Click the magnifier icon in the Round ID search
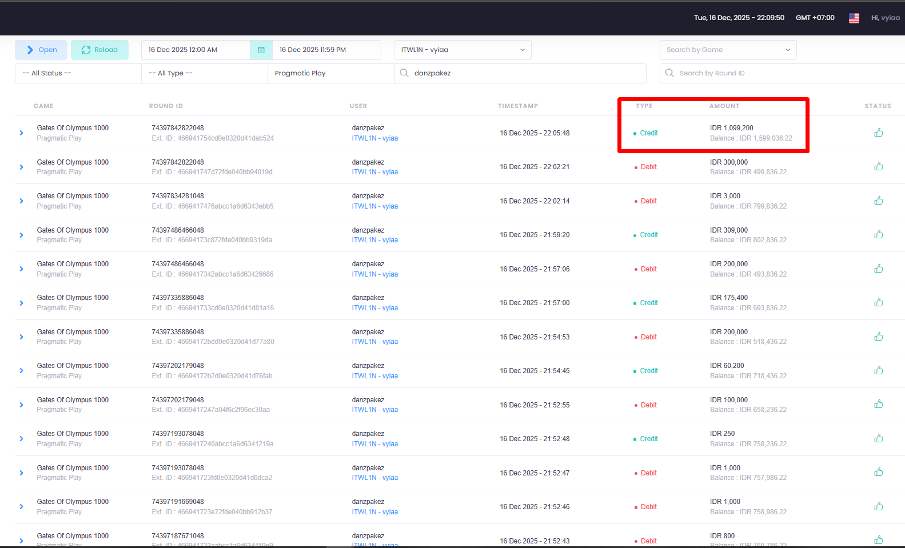 669,73
